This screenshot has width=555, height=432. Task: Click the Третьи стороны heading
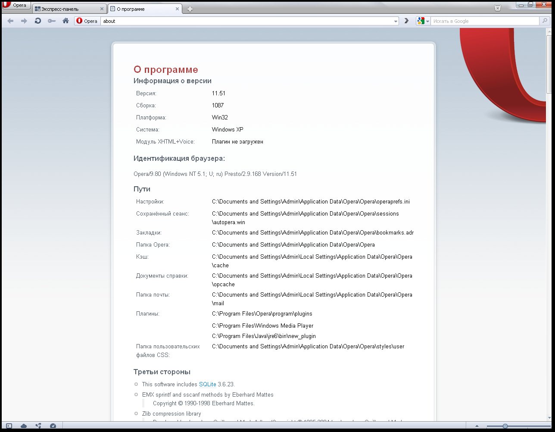(162, 372)
